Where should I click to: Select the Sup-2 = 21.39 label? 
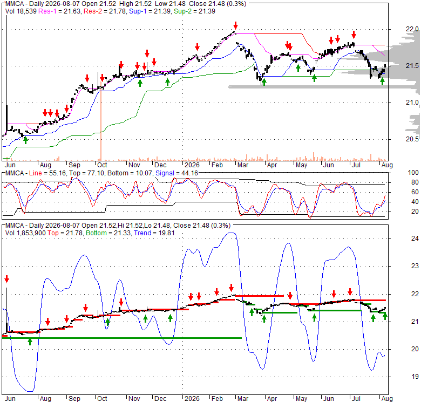194,11
